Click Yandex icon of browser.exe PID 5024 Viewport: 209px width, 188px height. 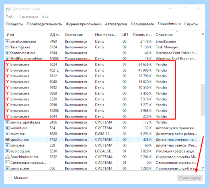pyautogui.click(x=7, y=64)
